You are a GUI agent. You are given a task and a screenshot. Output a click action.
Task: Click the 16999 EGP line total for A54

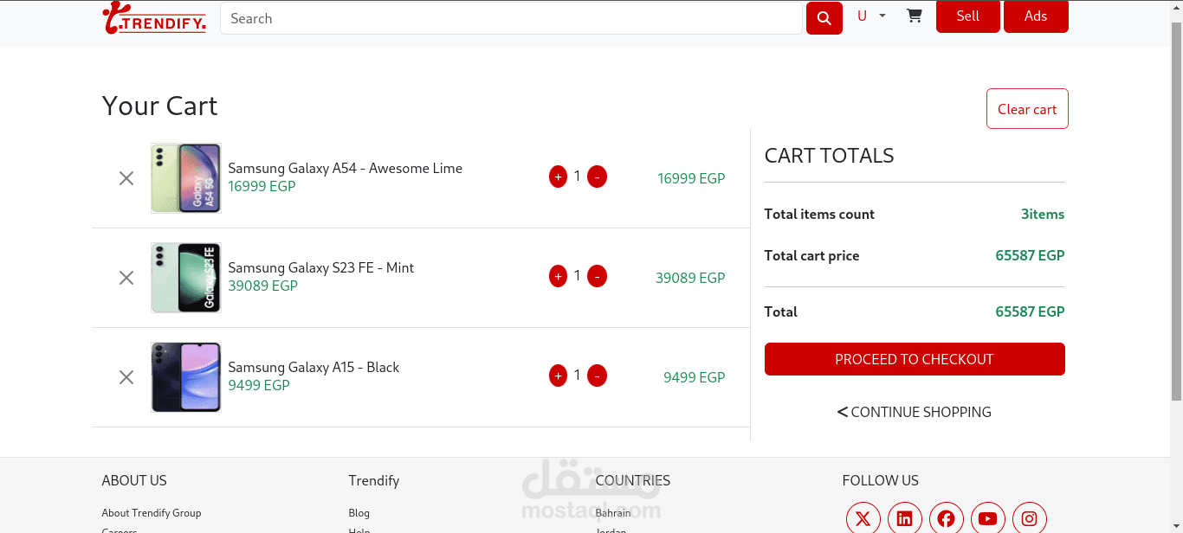coord(691,178)
